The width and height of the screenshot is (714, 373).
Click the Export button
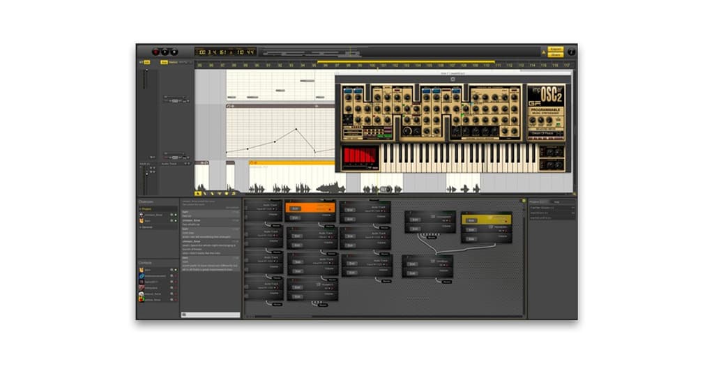click(556, 49)
